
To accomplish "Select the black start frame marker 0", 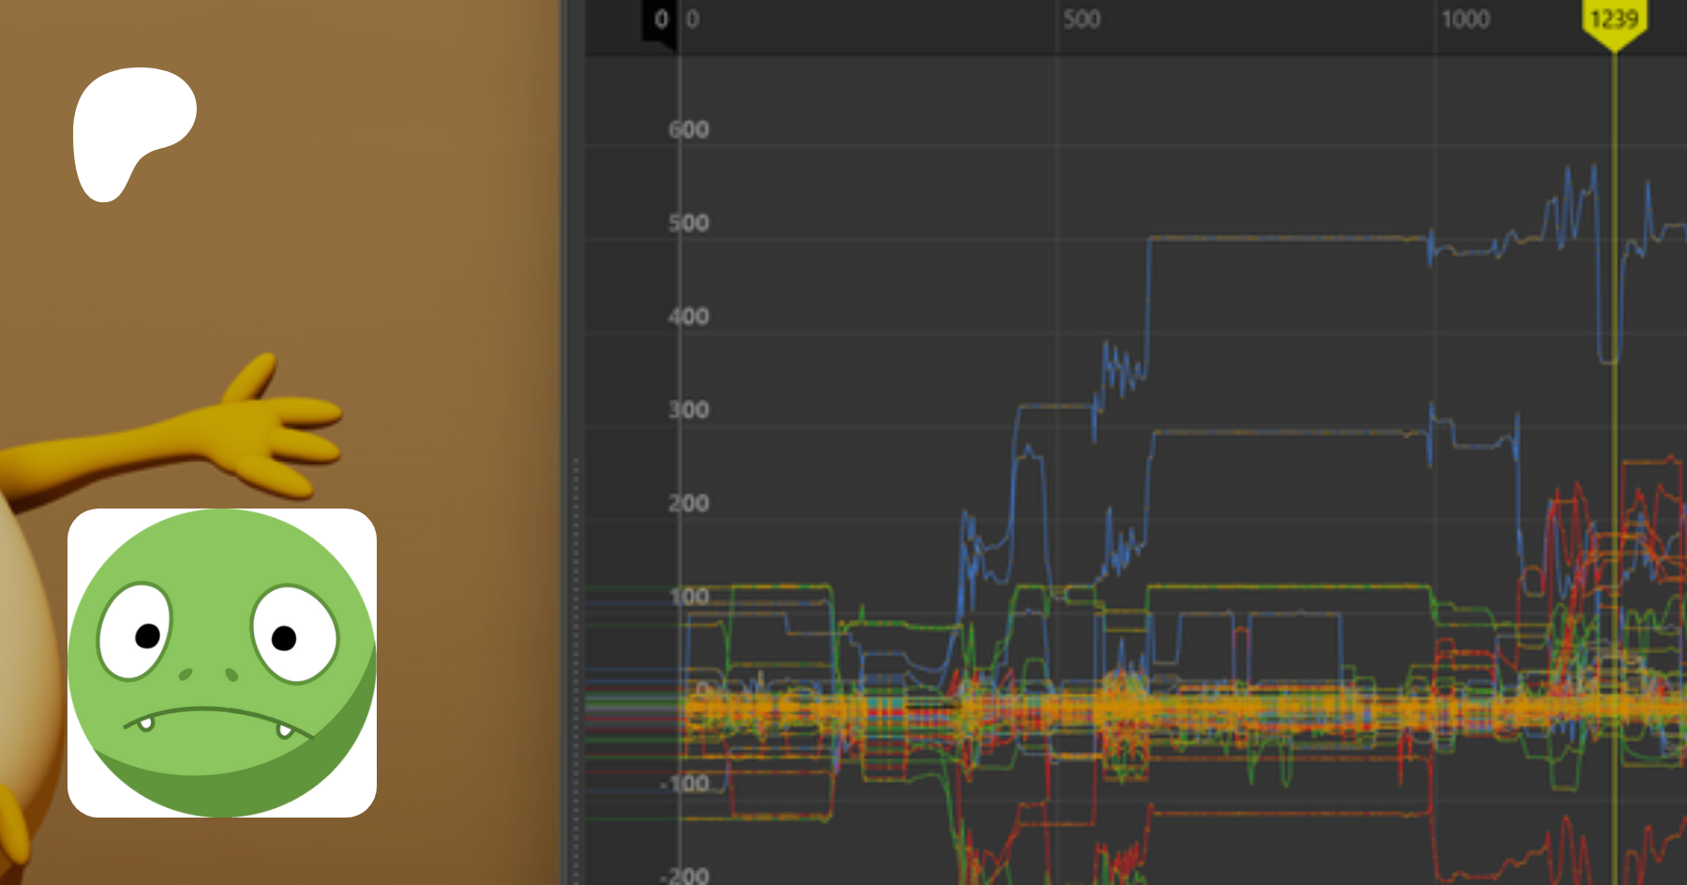I will pos(660,20).
